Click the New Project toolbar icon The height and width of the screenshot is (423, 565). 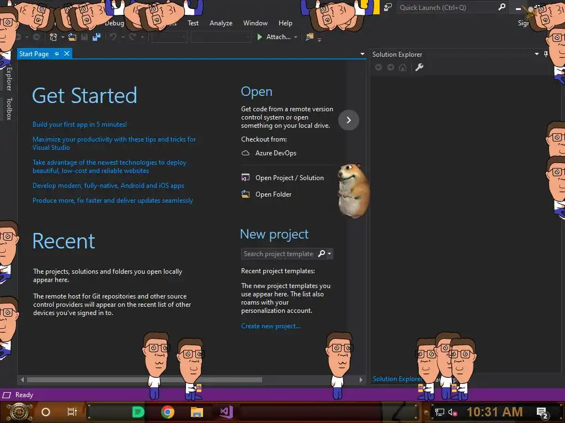point(54,37)
